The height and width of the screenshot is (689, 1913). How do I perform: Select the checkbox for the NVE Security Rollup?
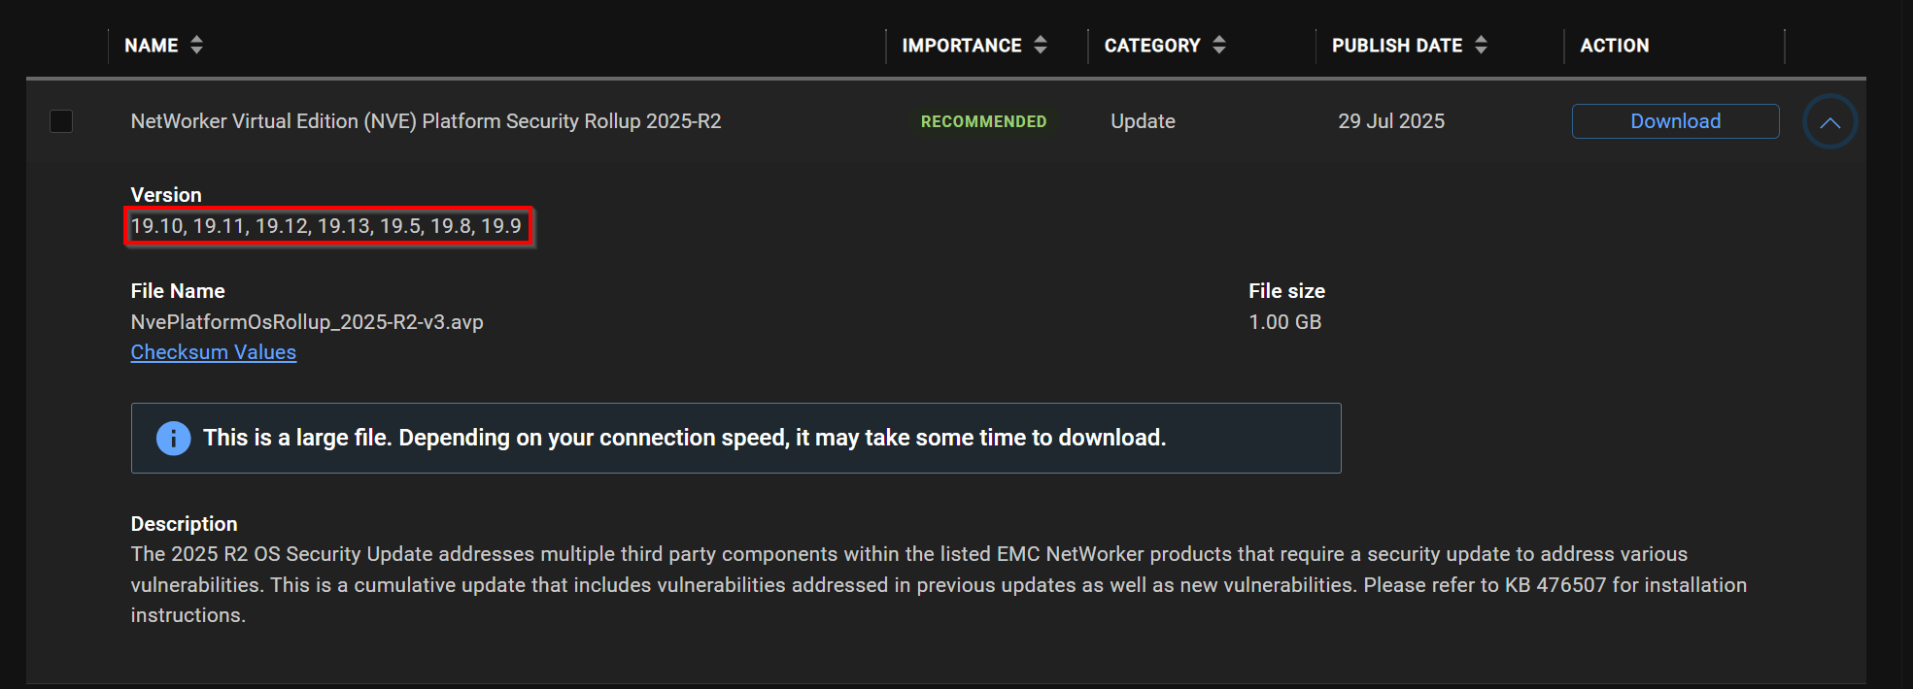coord(61,121)
